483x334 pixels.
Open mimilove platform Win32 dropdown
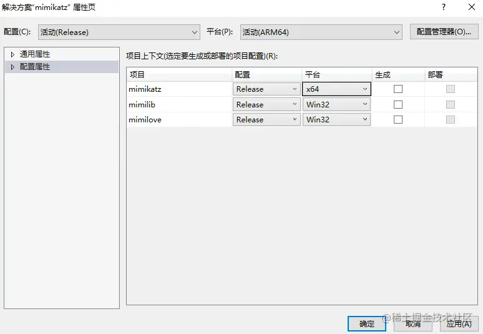click(336, 119)
